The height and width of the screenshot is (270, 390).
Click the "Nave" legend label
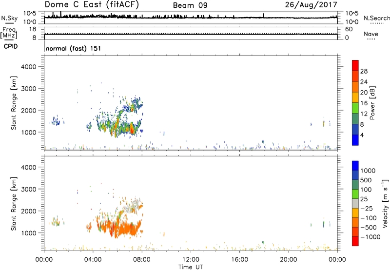[371, 34]
